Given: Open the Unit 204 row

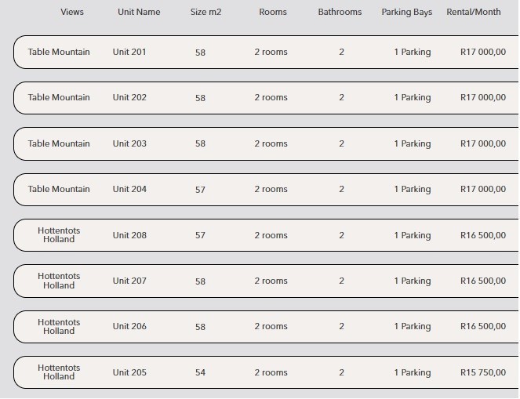Looking at the screenshot, I should click(267, 189).
